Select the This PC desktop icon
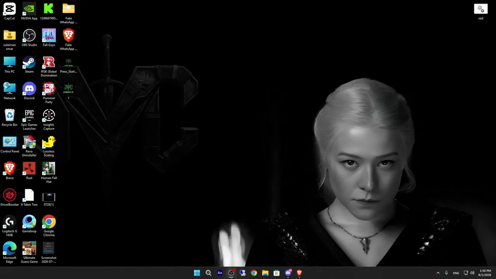Image resolution: width=496 pixels, height=279 pixels. click(10, 65)
